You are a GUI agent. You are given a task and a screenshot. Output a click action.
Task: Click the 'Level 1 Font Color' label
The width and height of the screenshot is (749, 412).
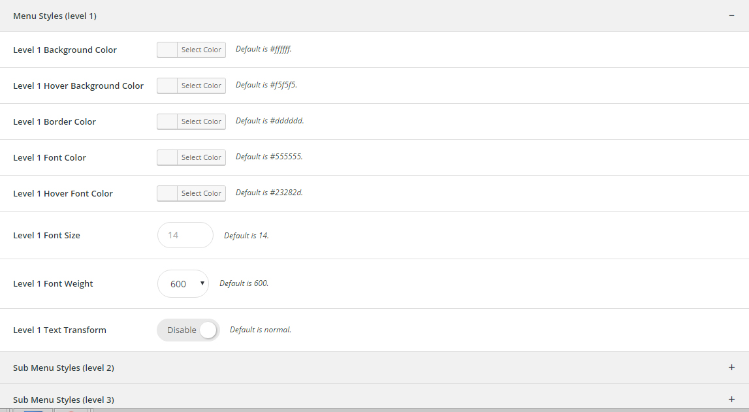click(x=50, y=157)
